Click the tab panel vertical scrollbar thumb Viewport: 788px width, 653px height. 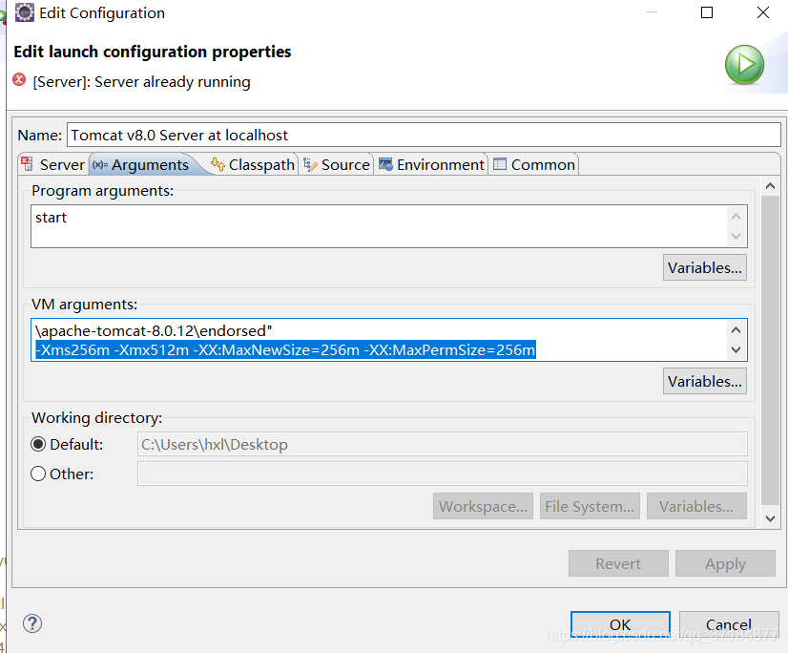[x=770, y=350]
